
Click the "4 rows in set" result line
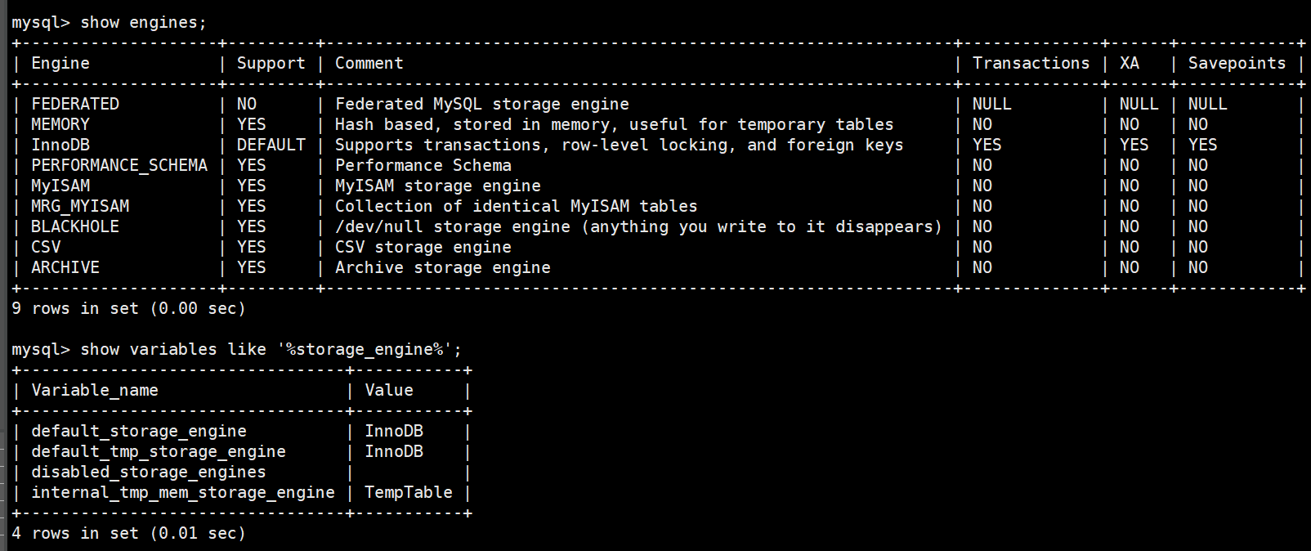tap(128, 534)
